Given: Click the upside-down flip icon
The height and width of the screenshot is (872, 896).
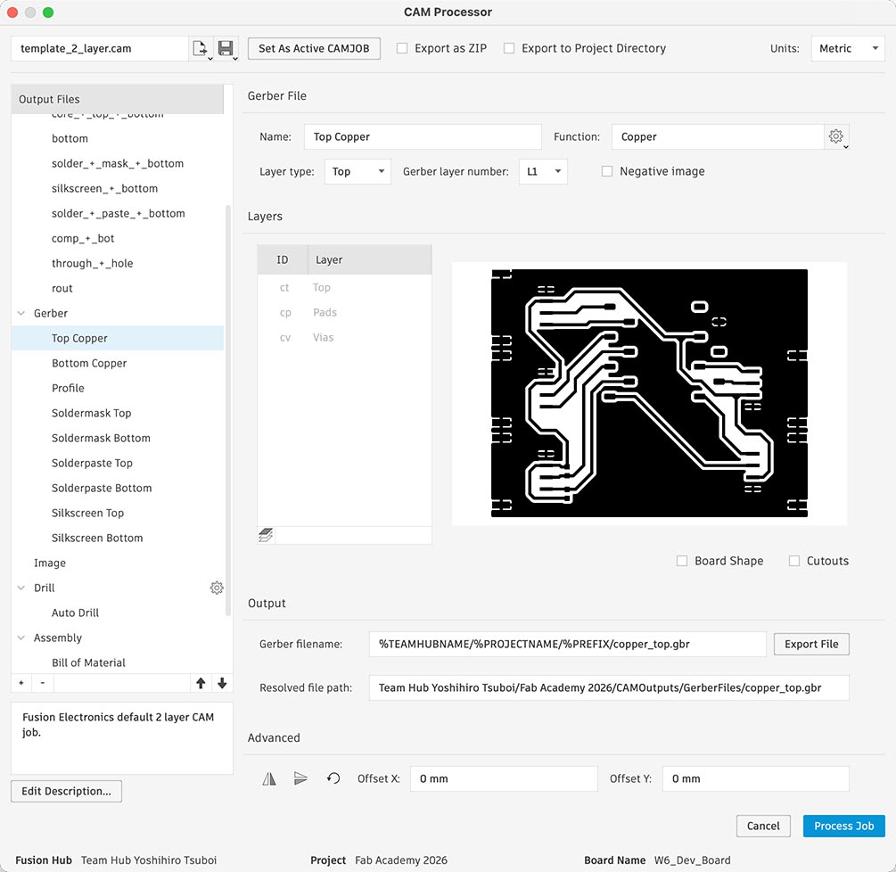Looking at the screenshot, I should tap(300, 778).
